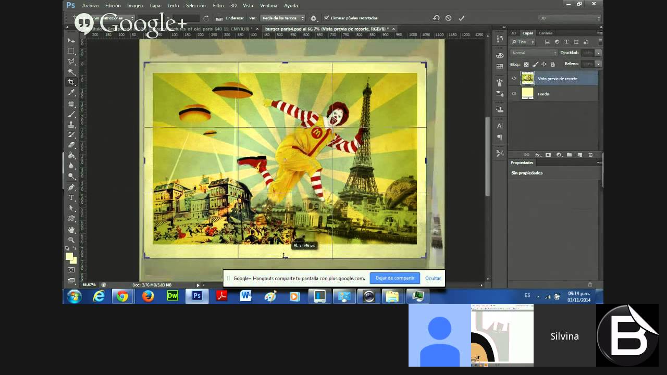Image resolution: width=667 pixels, height=375 pixels.
Task: Delete layer with trash icon
Action: tap(590, 155)
